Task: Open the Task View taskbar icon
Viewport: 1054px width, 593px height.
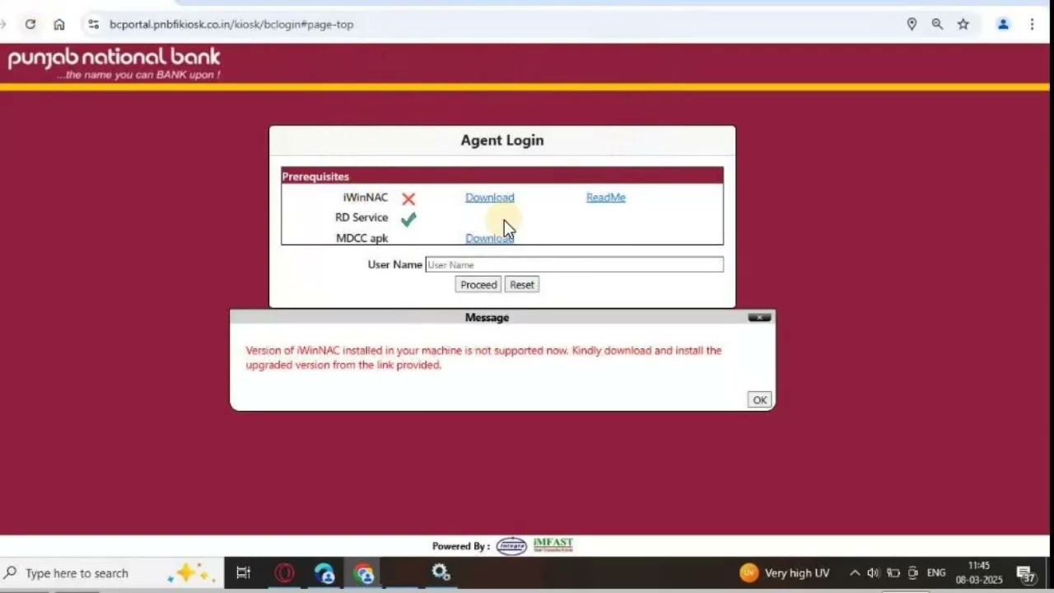Action: tap(243, 573)
